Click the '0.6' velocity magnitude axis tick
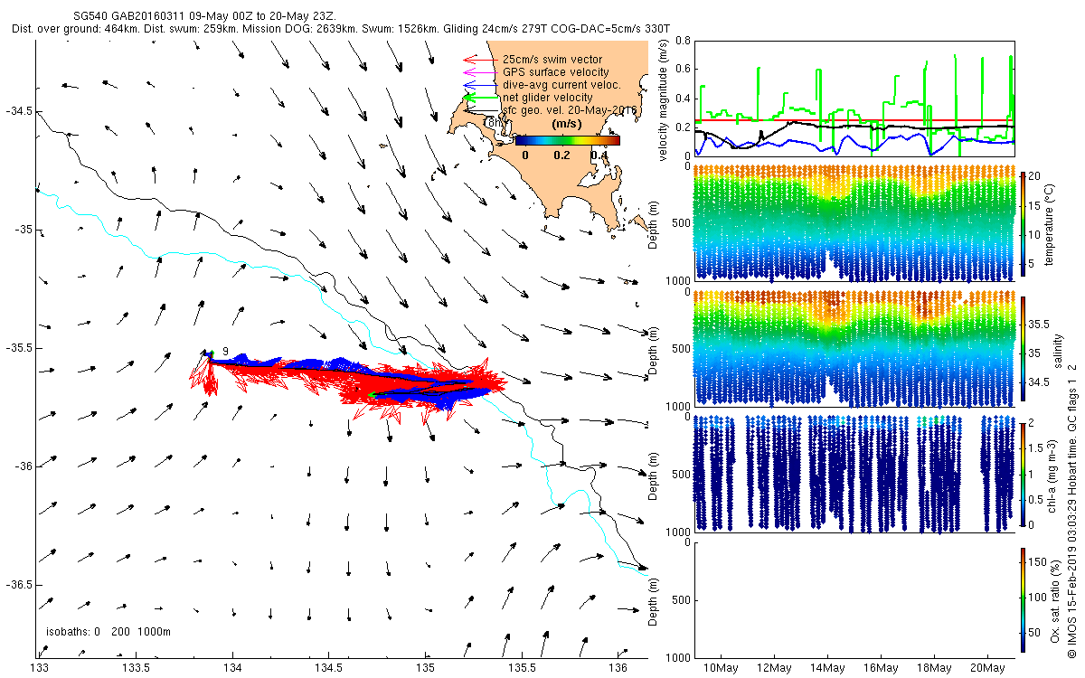The image size is (1085, 678). pyautogui.click(x=682, y=70)
